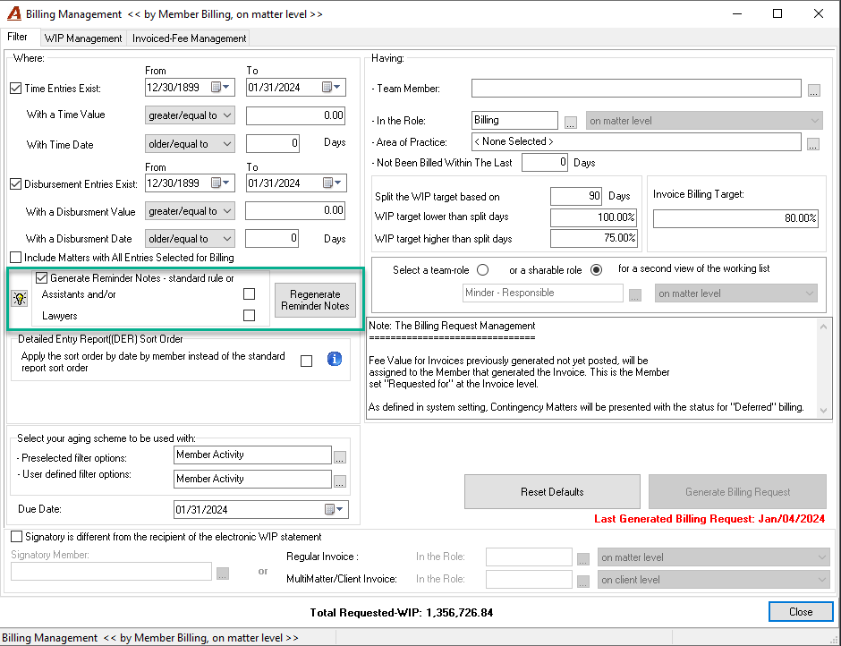The image size is (841, 646).
Task: Open calendar picker for Time Entries From date
Action: pyautogui.click(x=220, y=87)
